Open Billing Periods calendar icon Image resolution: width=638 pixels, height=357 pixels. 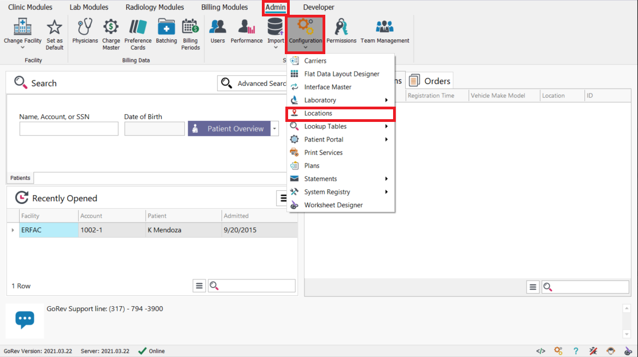[190, 33]
